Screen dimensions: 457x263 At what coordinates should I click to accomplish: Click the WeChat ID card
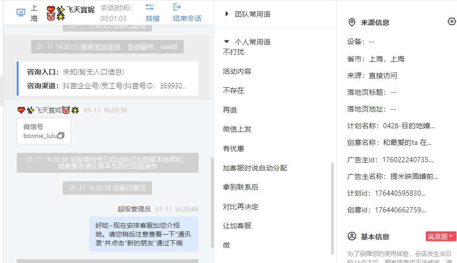coord(44,131)
